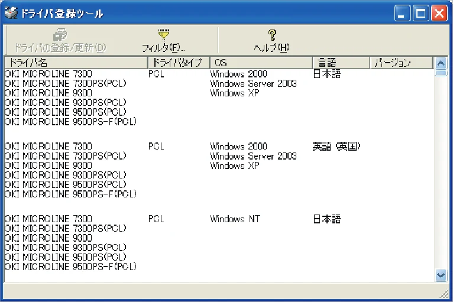Screen dimensions: 453x302
Task: Sort by the 言語 column header
Action: click(341, 63)
